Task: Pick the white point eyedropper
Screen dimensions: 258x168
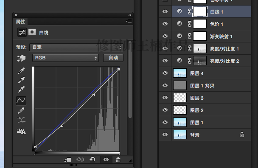Action: point(21,90)
